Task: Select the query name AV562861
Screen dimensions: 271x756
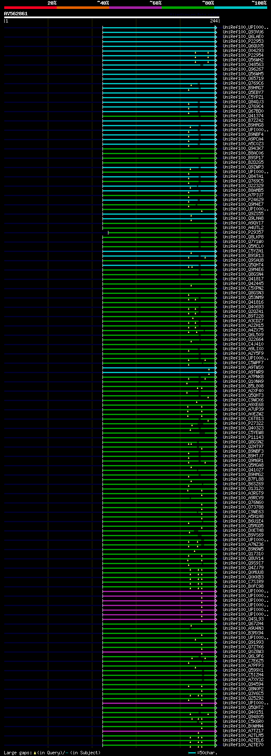Action: click(16, 14)
